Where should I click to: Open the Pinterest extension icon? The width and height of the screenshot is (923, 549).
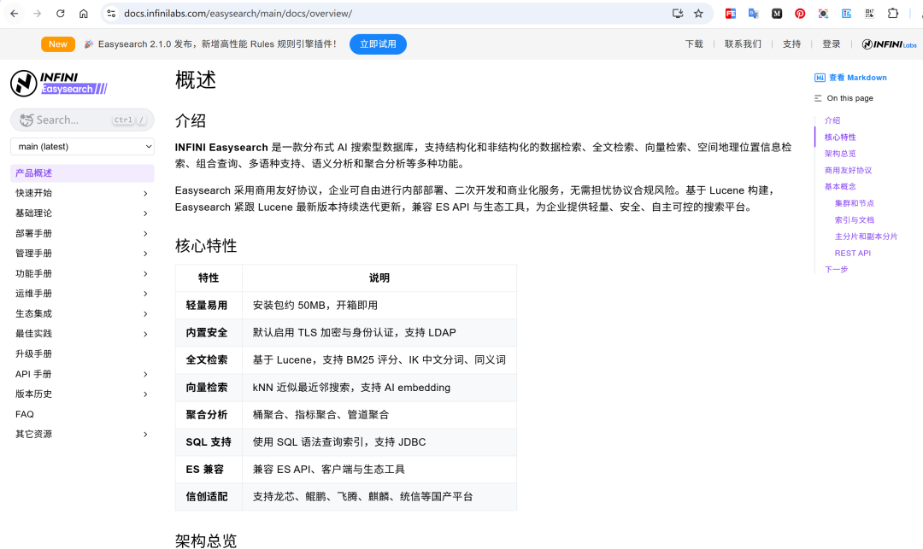coord(800,14)
